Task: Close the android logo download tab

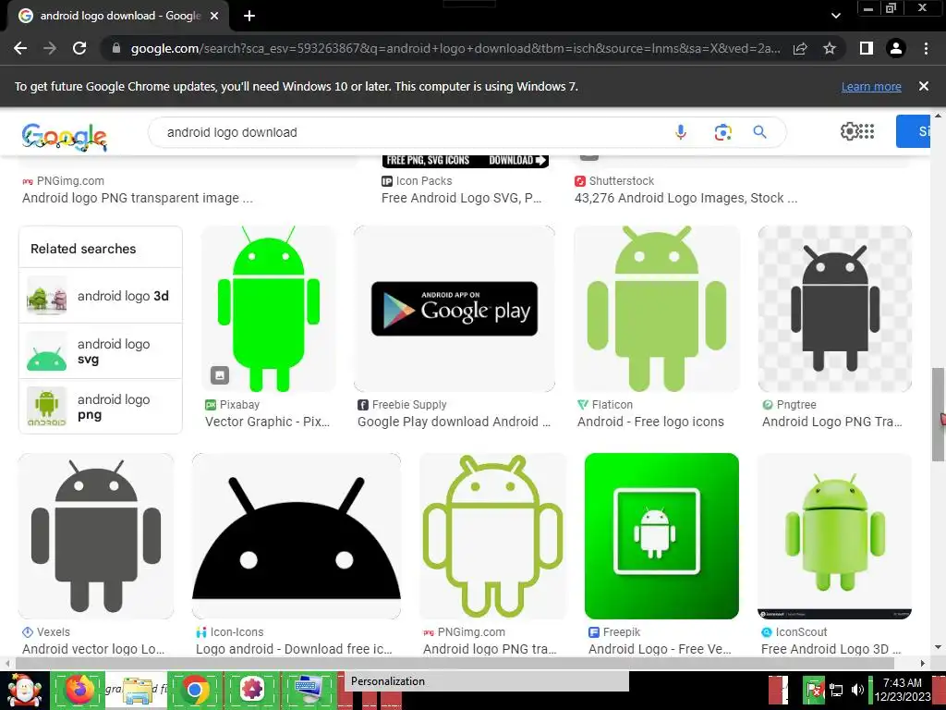Action: click(x=214, y=16)
